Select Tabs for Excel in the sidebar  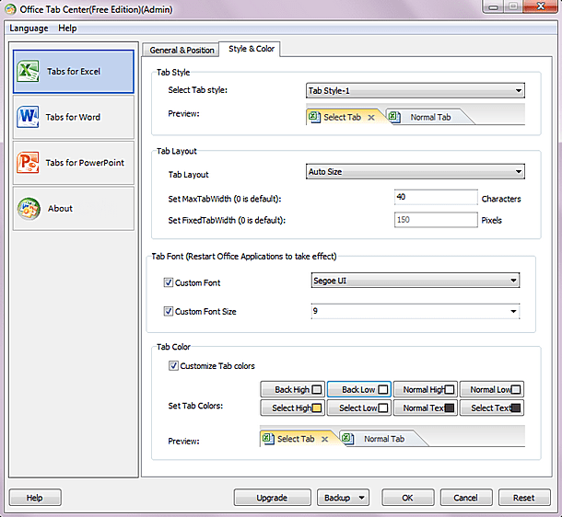[74, 71]
